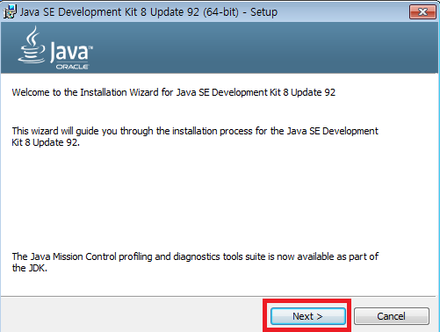
Task: Select the window title bar text
Action: click(x=148, y=12)
